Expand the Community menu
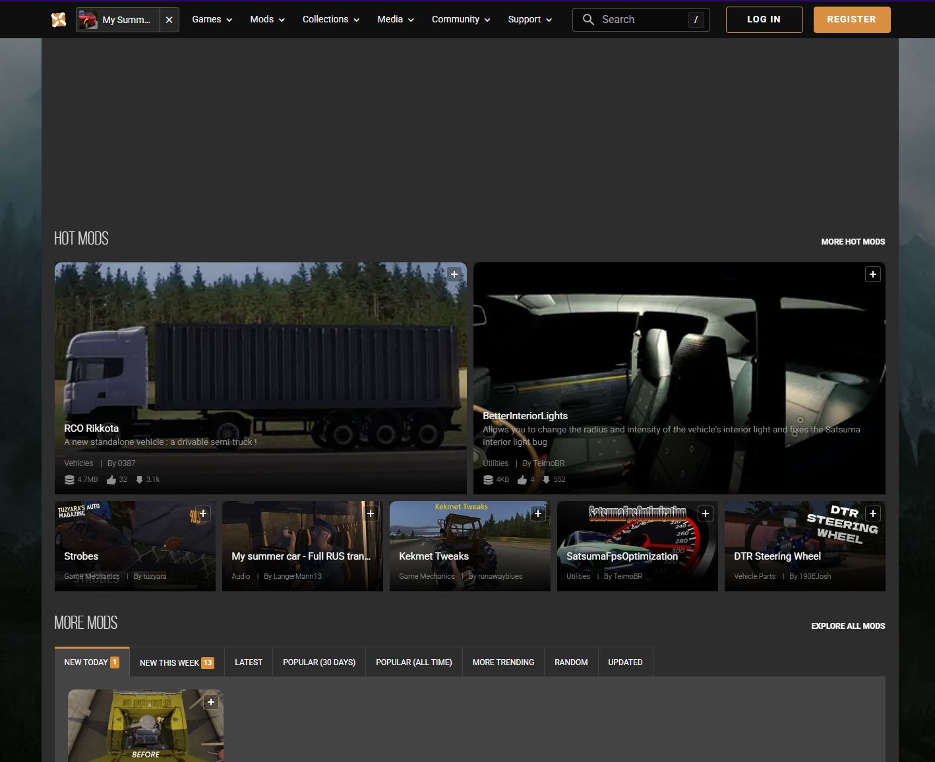Viewport: 935px width, 762px height. (x=461, y=20)
